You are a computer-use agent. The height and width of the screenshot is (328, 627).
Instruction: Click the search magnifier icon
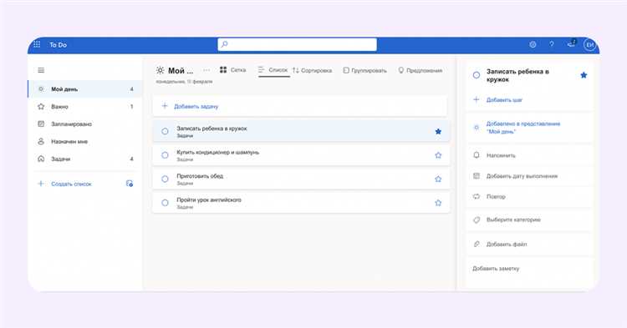click(x=224, y=44)
